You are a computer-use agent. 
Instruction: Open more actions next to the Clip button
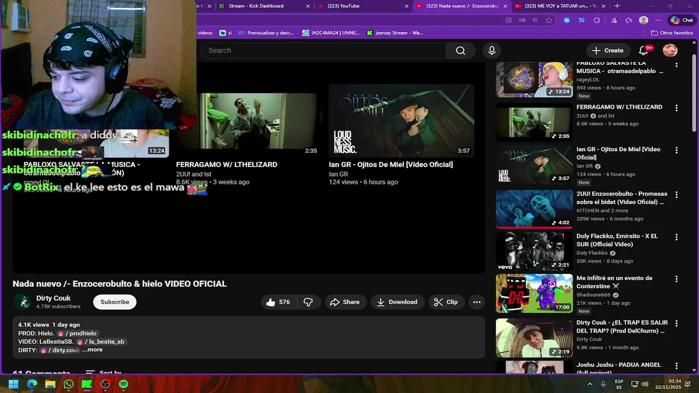click(477, 302)
